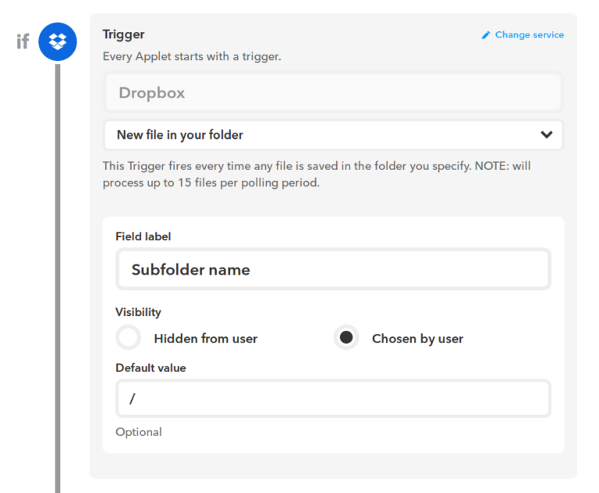Select the Hidden from user radio button
Screen dimensions: 599x493
129,338
